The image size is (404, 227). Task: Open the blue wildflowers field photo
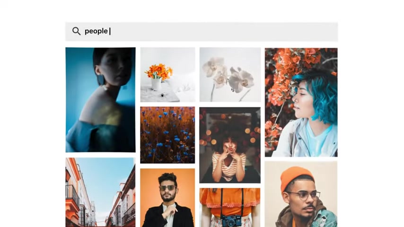coord(168,135)
